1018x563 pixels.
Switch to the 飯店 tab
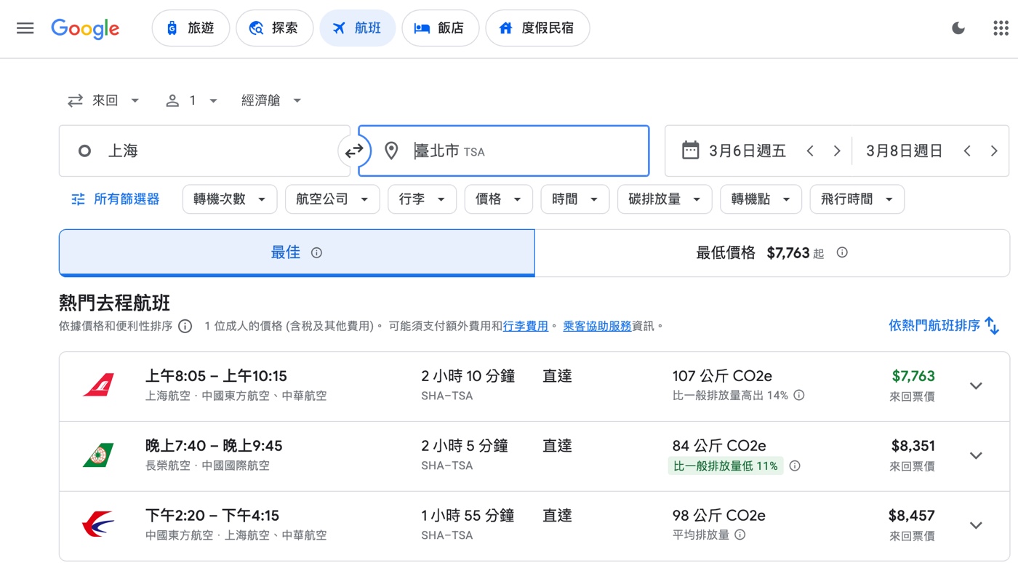(440, 28)
